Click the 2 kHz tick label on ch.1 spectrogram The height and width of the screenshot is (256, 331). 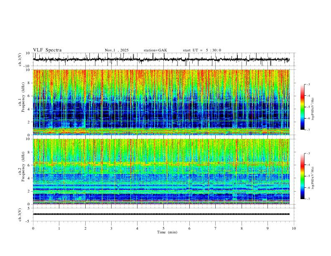pyautogui.click(x=29, y=122)
